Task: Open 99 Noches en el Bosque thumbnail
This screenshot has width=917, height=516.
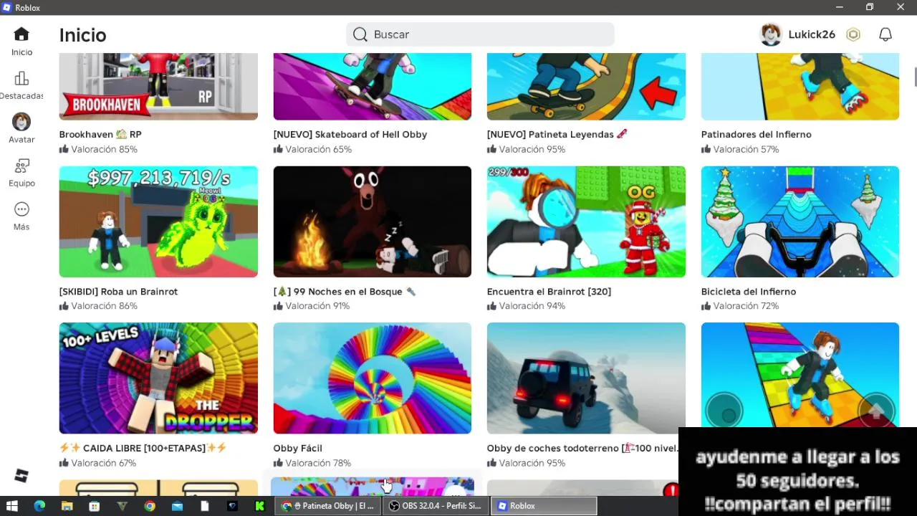Action: 373,221
